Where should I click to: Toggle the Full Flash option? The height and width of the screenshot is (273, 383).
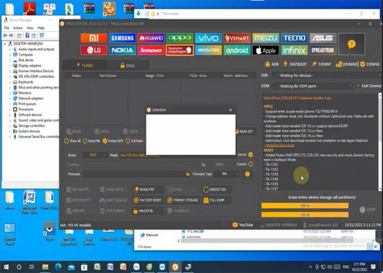[x=135, y=141]
